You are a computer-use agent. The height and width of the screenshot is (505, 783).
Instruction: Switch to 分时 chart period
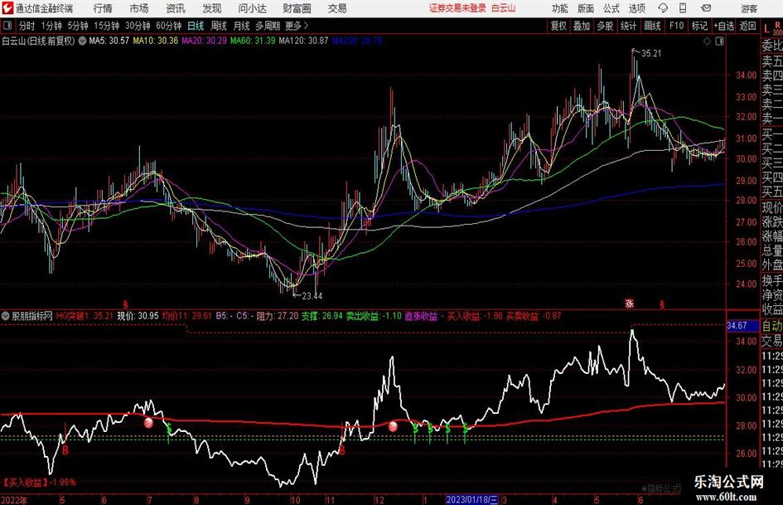click(x=27, y=26)
